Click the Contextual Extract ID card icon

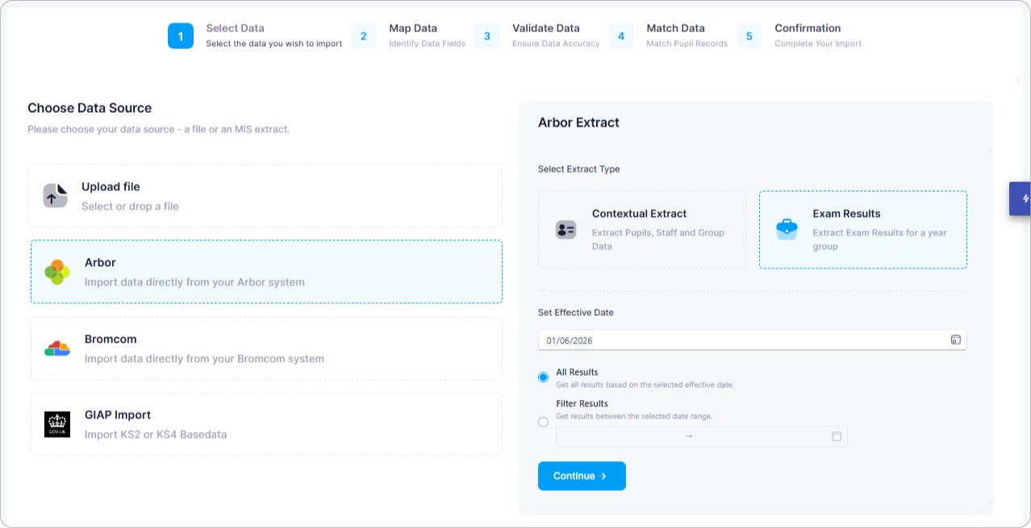pyautogui.click(x=566, y=230)
